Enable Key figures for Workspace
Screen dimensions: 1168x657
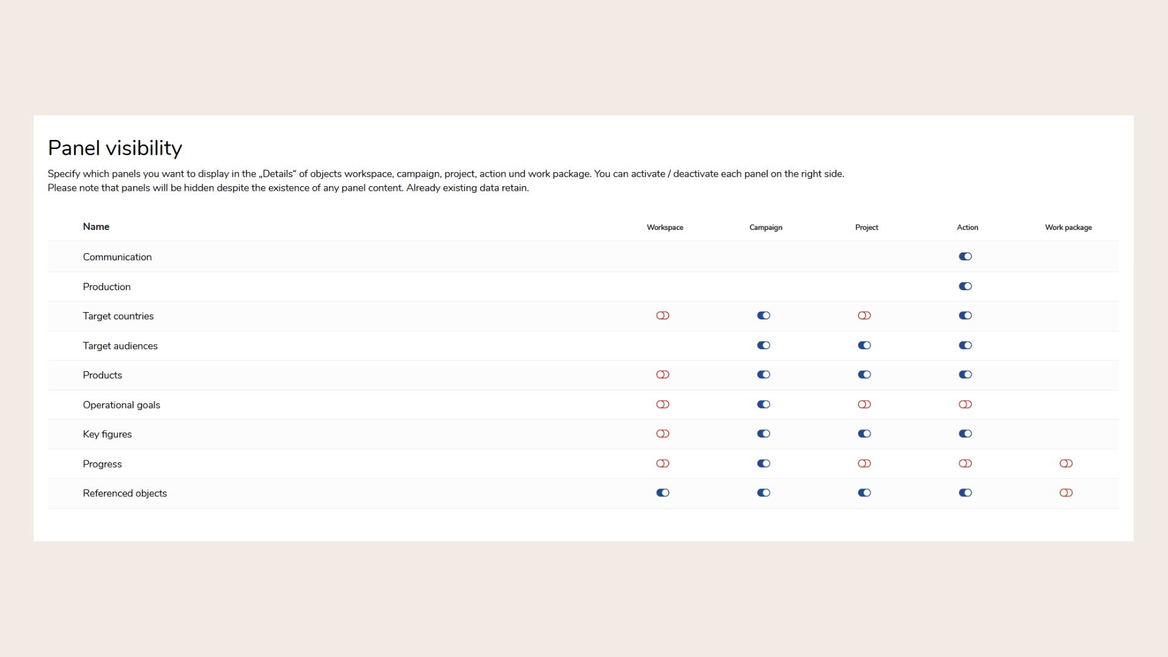(662, 434)
